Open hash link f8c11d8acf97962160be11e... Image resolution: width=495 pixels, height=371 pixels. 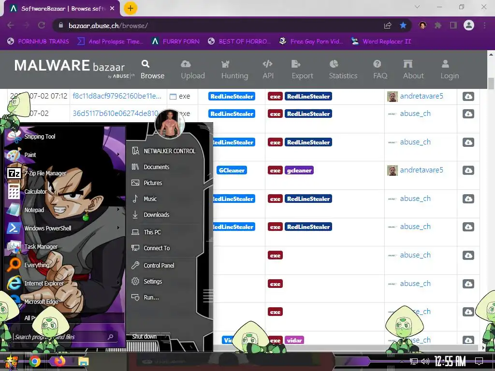[117, 96]
